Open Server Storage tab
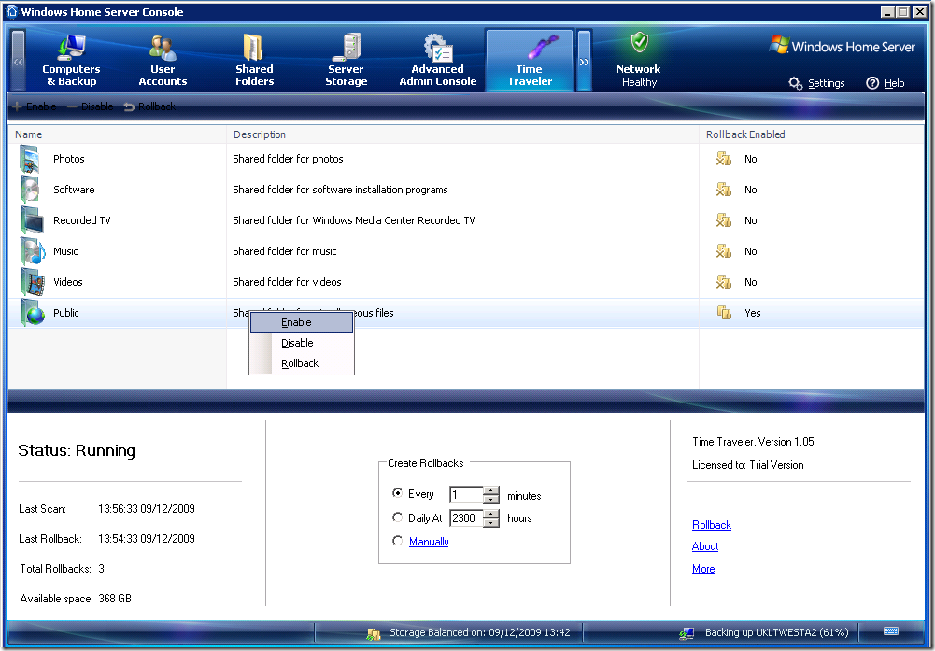Image resolution: width=935 pixels, height=651 pixels. [346, 61]
